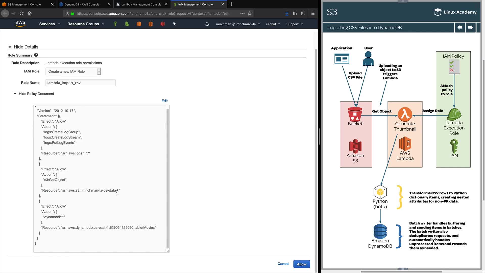Click the Role Summary help icon
Viewport: 485px width, 273px height.
pos(36,55)
